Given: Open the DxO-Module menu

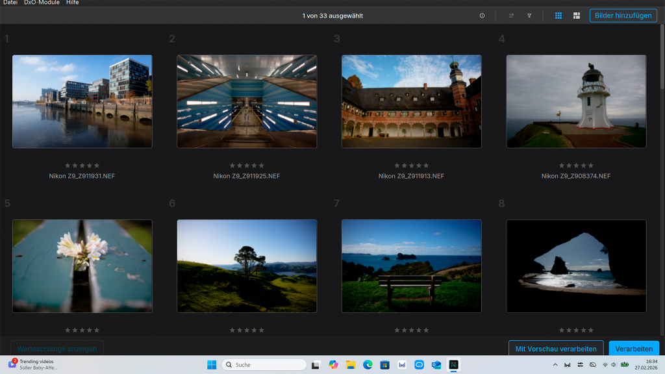Looking at the screenshot, I should [x=42, y=3].
